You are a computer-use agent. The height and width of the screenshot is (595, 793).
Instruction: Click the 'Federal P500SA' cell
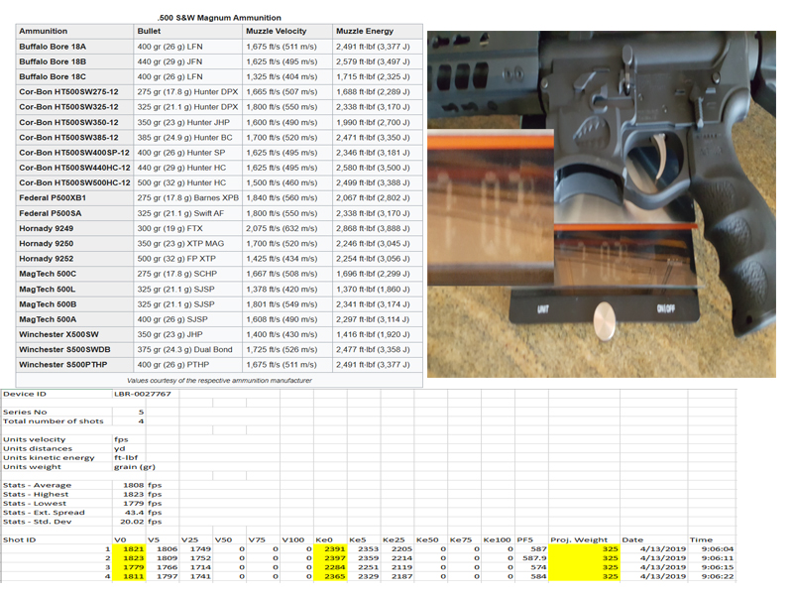[74, 213]
